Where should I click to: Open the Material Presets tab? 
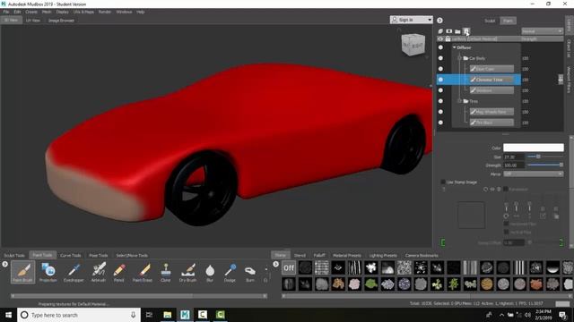pos(347,255)
